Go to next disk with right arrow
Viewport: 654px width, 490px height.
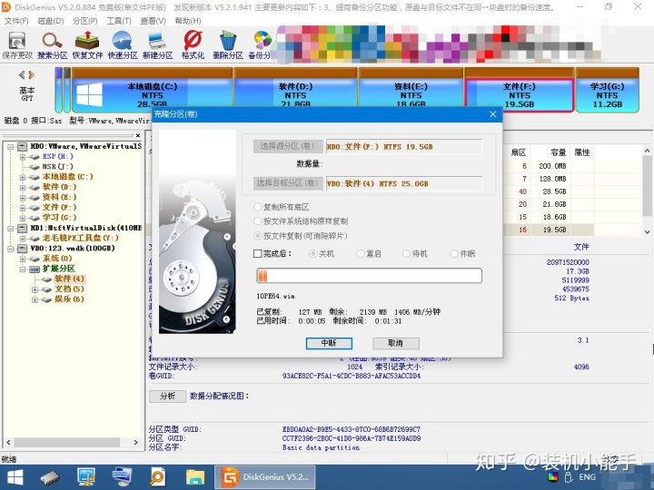(31, 75)
